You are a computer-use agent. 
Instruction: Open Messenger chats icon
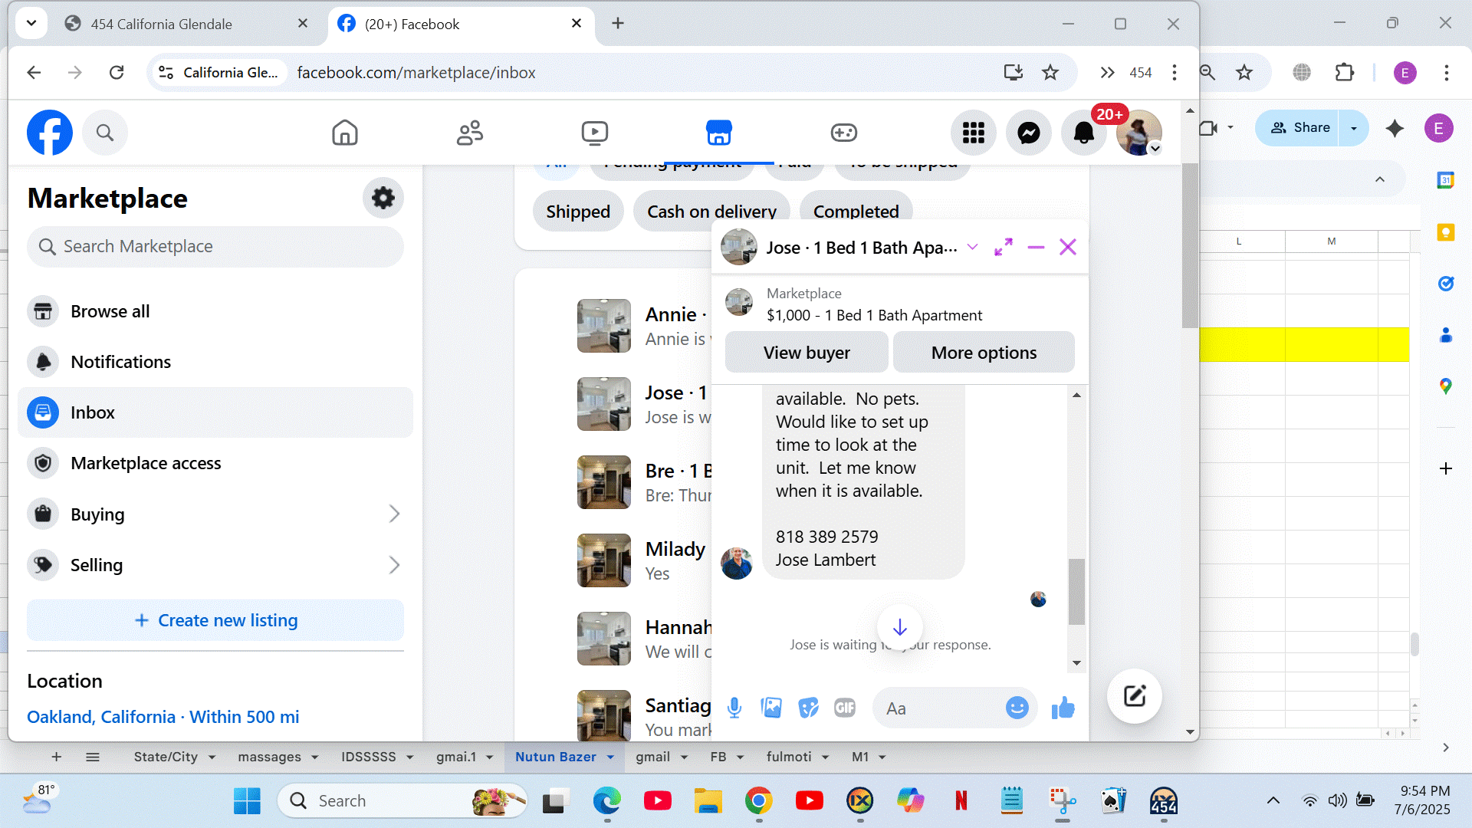[1028, 133]
